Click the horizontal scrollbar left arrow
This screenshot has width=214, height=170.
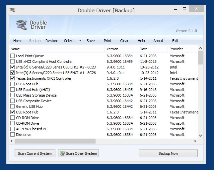(12, 141)
